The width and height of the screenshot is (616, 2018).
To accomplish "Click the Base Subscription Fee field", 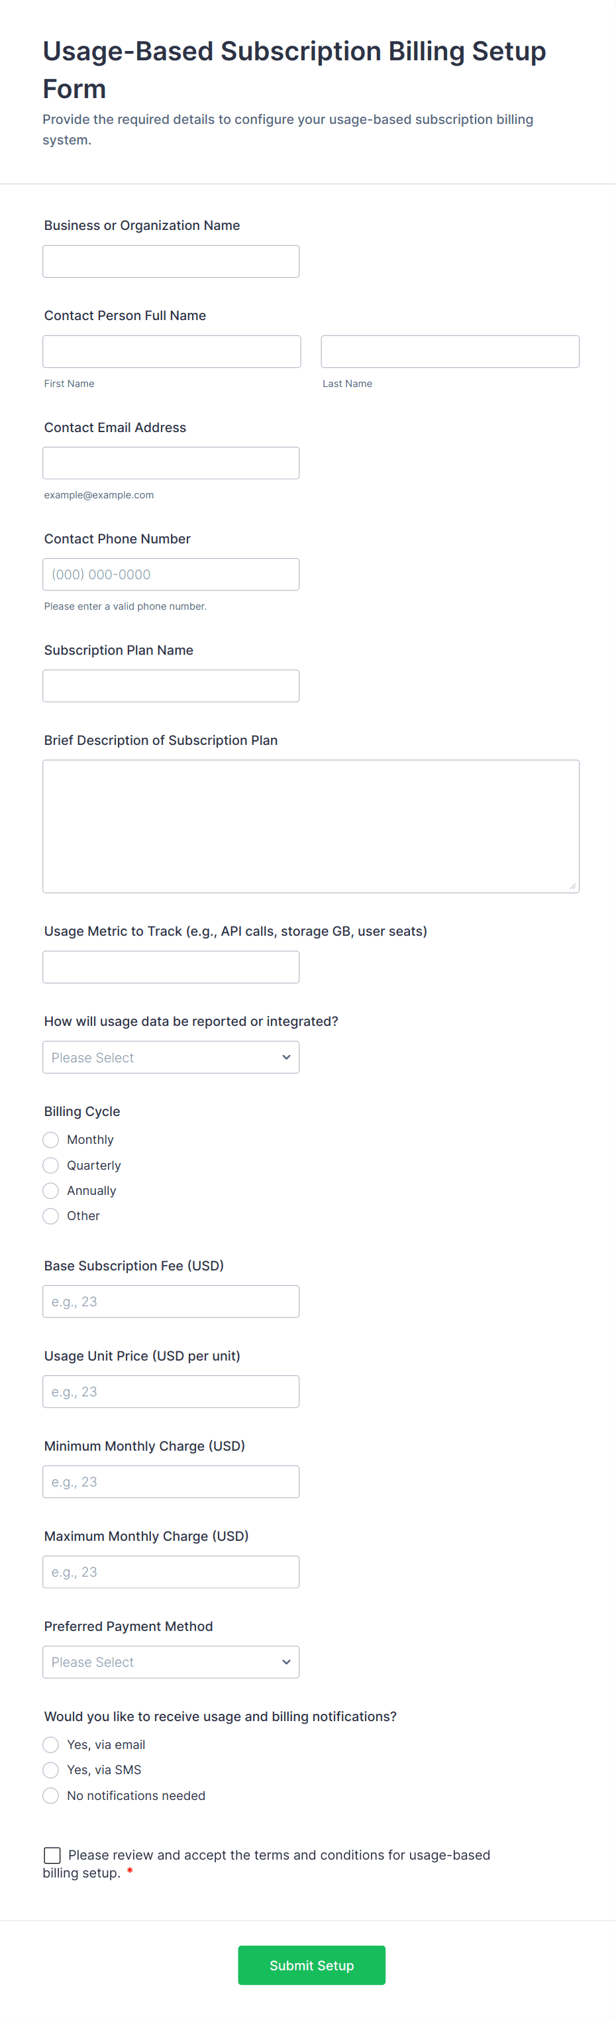I will click(x=171, y=1301).
